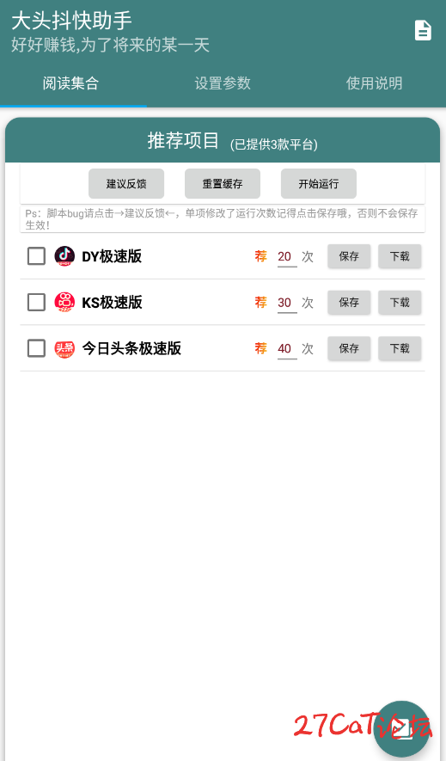
Task: Tap the floating action button at bottom
Action: point(401,729)
